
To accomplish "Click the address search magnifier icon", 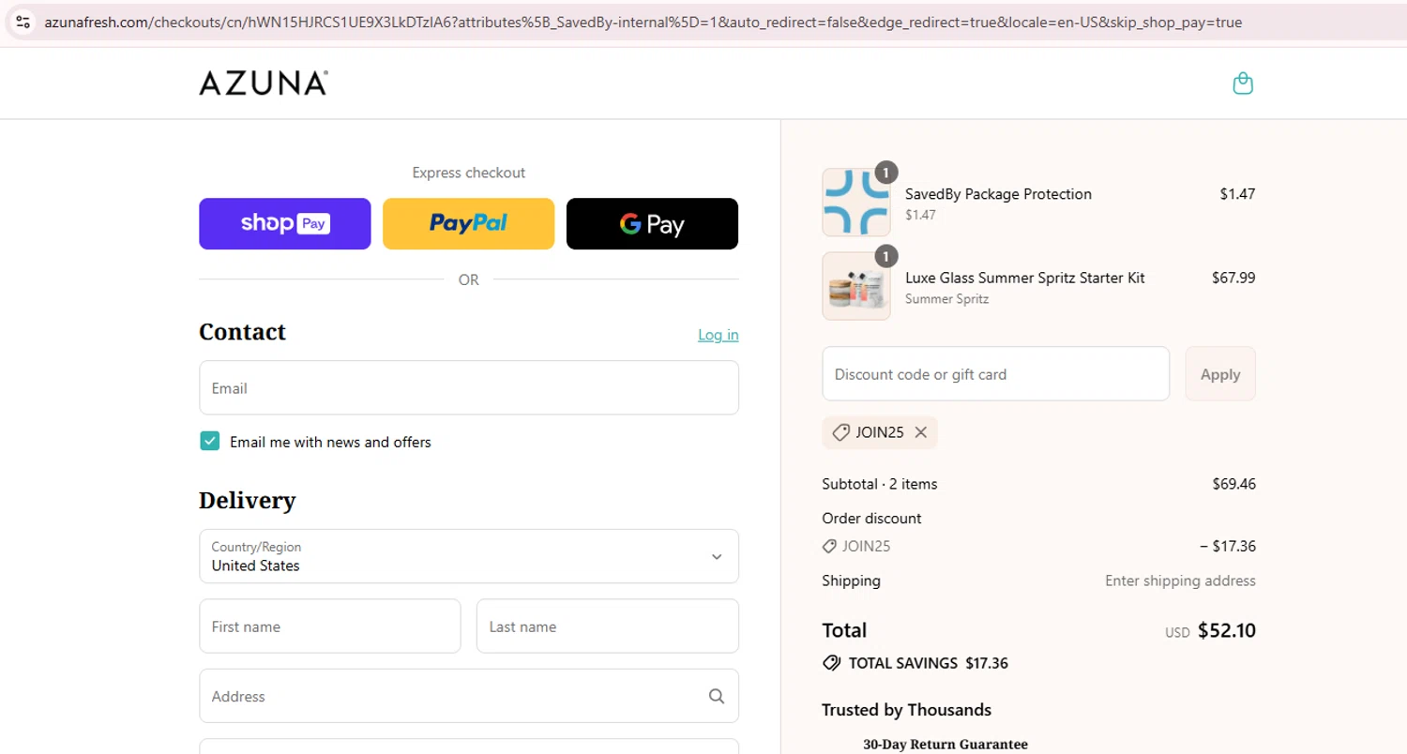I will (x=717, y=696).
